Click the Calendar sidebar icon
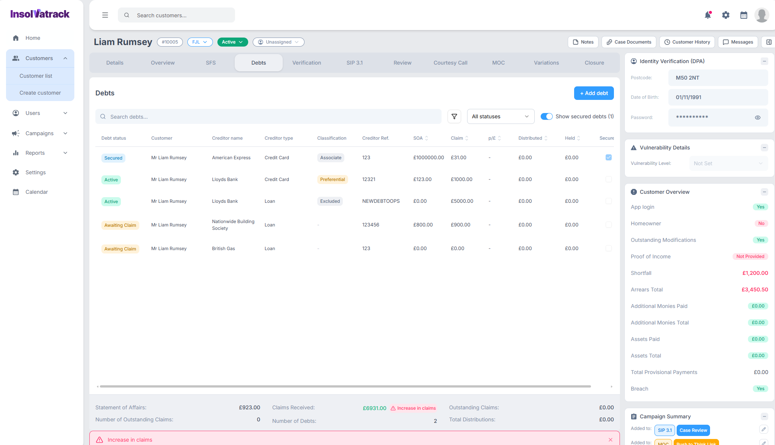 (16, 192)
